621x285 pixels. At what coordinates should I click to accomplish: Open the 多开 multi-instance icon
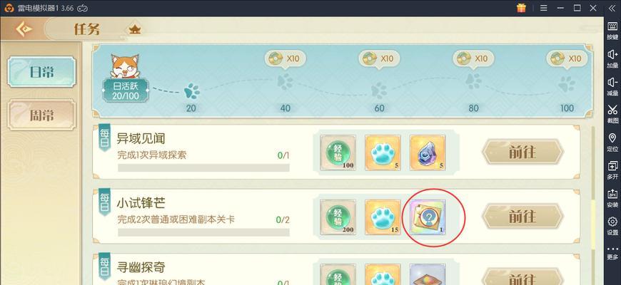click(x=612, y=170)
